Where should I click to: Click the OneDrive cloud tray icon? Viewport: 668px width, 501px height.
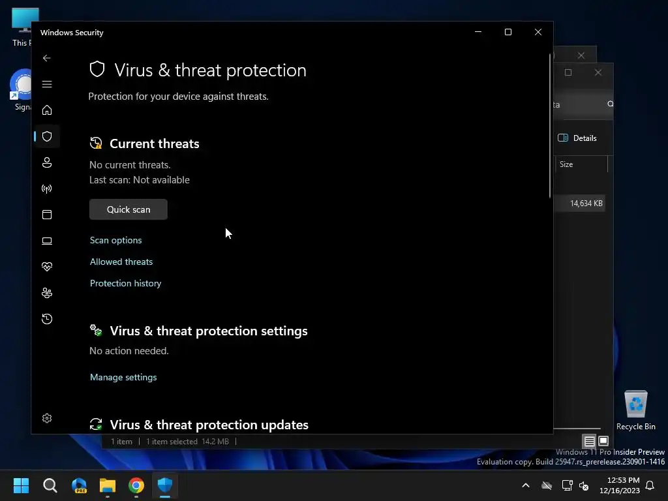547,485
